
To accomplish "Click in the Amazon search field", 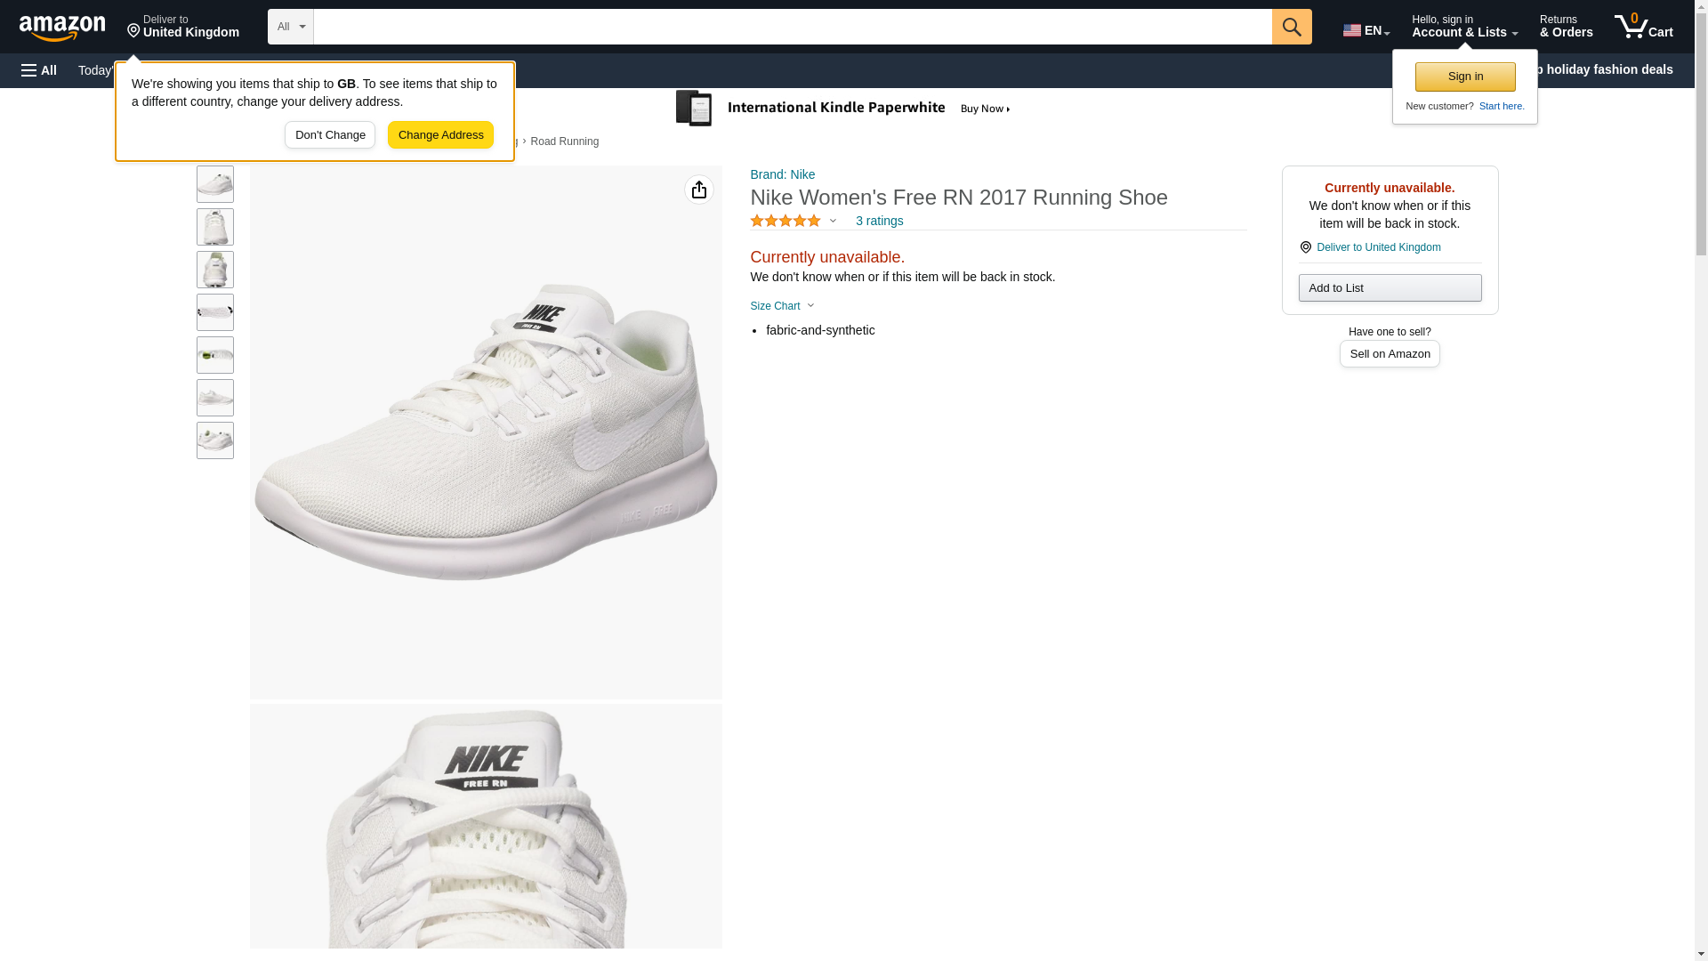I will coord(792,27).
